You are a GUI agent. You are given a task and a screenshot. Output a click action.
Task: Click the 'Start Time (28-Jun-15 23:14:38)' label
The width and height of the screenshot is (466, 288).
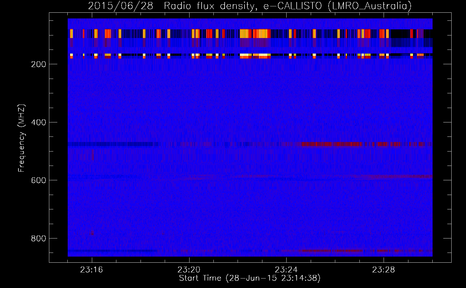[x=250, y=278]
